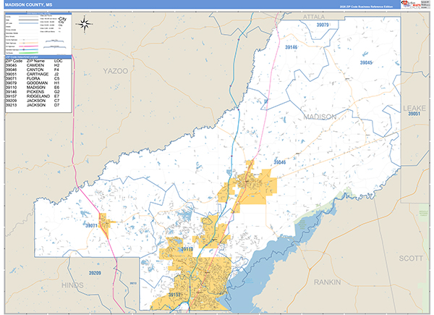434x315 pixels.
Task: Click the 39157 ZIP label on map
Action: pyautogui.click(x=175, y=295)
